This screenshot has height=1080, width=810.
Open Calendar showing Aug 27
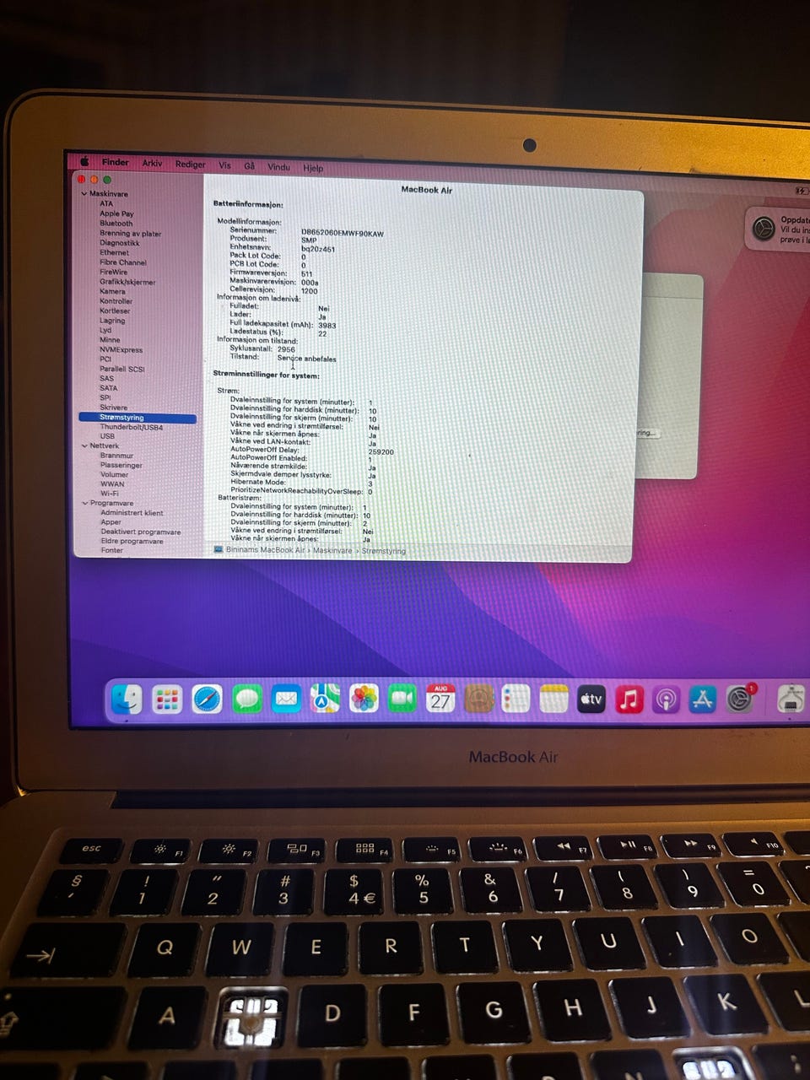440,699
